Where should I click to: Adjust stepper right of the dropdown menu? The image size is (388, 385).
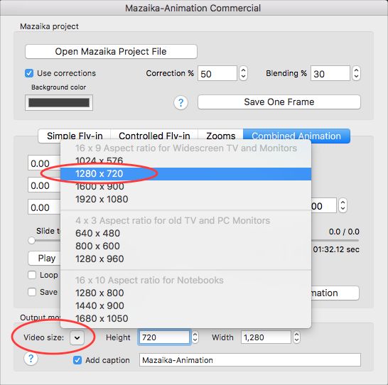[x=343, y=205]
